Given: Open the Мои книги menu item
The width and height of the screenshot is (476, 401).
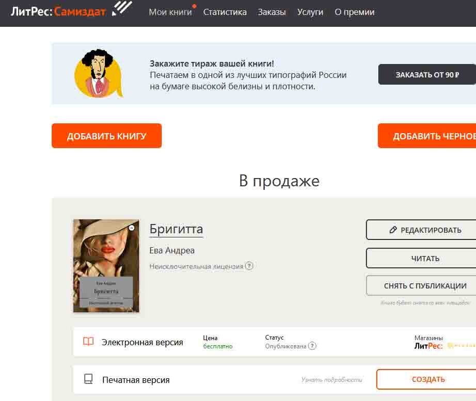Looking at the screenshot, I should (x=170, y=12).
